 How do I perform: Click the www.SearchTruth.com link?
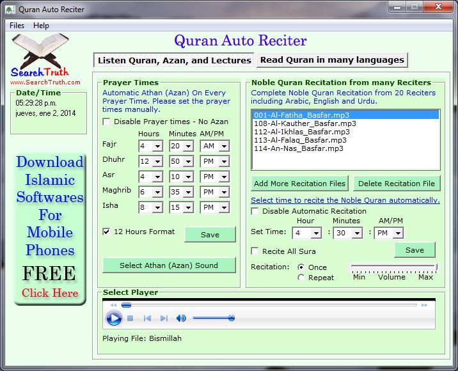click(45, 82)
